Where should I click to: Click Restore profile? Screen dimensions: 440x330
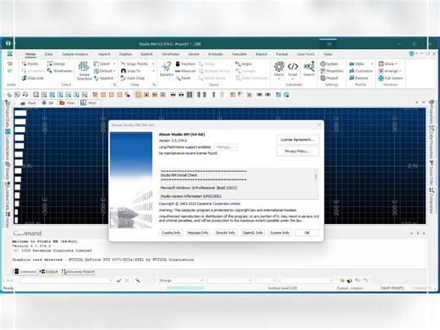[x=359, y=78]
